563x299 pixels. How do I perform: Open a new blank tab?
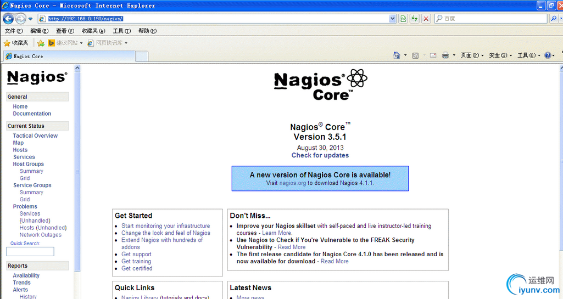[x=142, y=57]
